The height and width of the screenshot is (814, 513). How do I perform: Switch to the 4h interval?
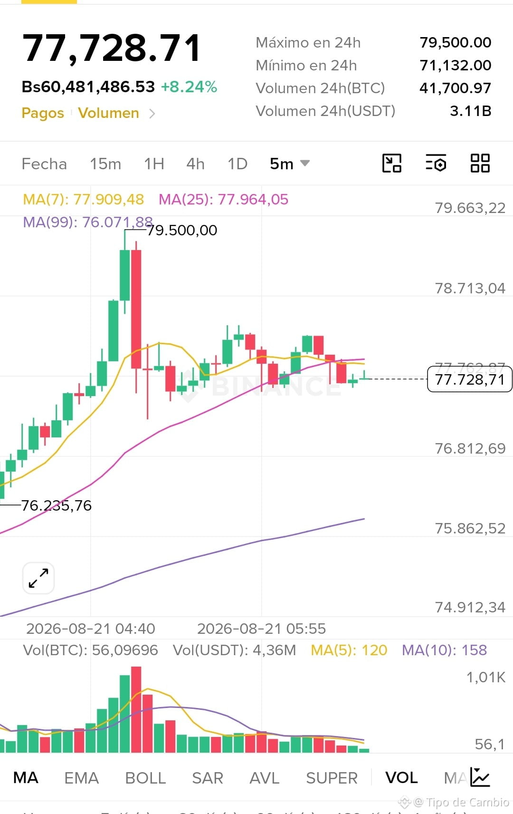point(195,164)
